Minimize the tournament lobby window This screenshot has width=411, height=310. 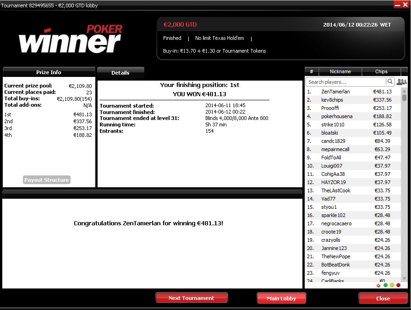(x=397, y=5)
